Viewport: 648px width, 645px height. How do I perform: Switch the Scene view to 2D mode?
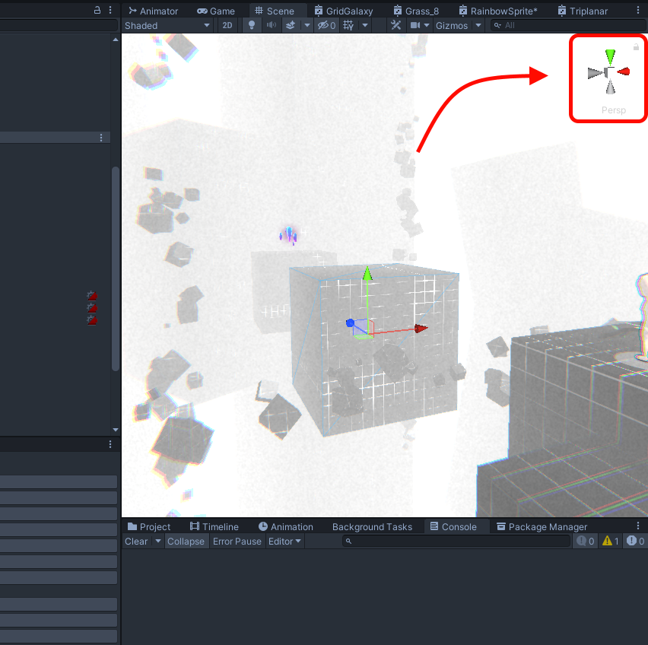[x=227, y=25]
